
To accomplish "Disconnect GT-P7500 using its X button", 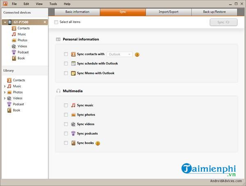I will tap(45, 22).
